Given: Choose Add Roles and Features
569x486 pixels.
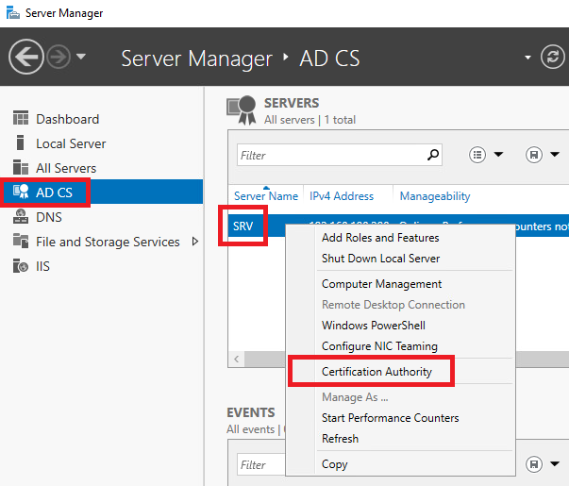Looking at the screenshot, I should click(380, 238).
